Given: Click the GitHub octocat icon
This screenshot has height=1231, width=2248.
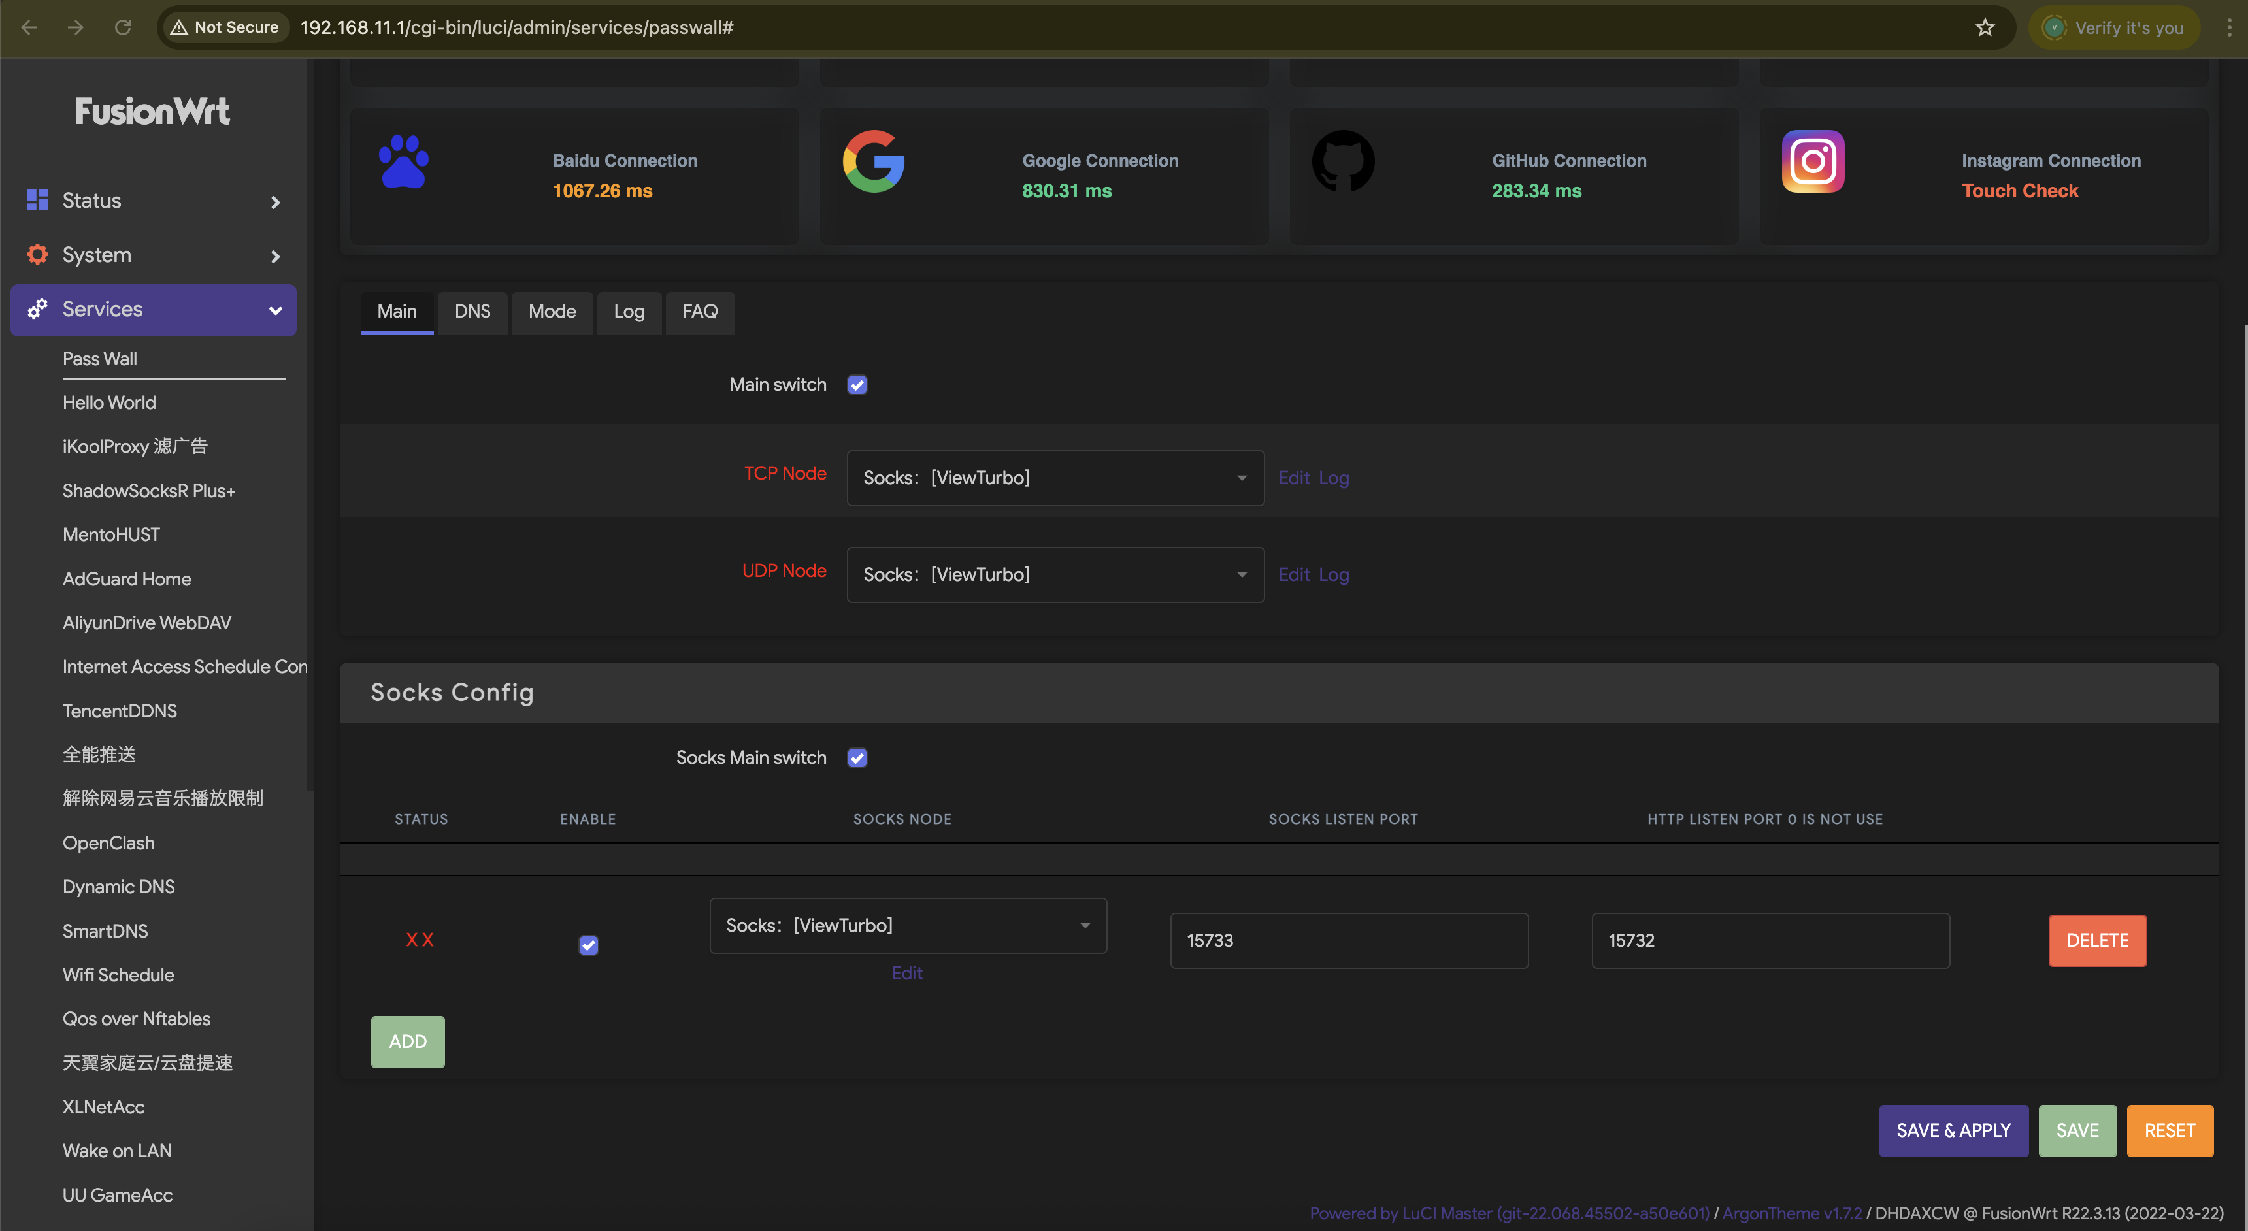Looking at the screenshot, I should 1343,161.
